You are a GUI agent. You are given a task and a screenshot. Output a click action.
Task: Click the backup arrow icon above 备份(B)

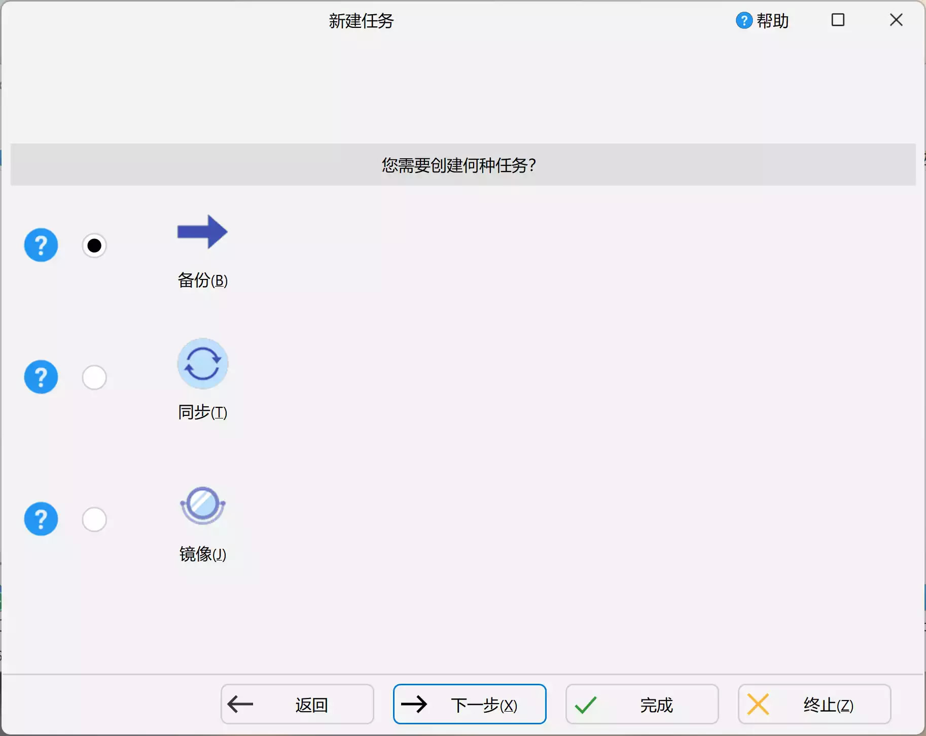tap(201, 232)
